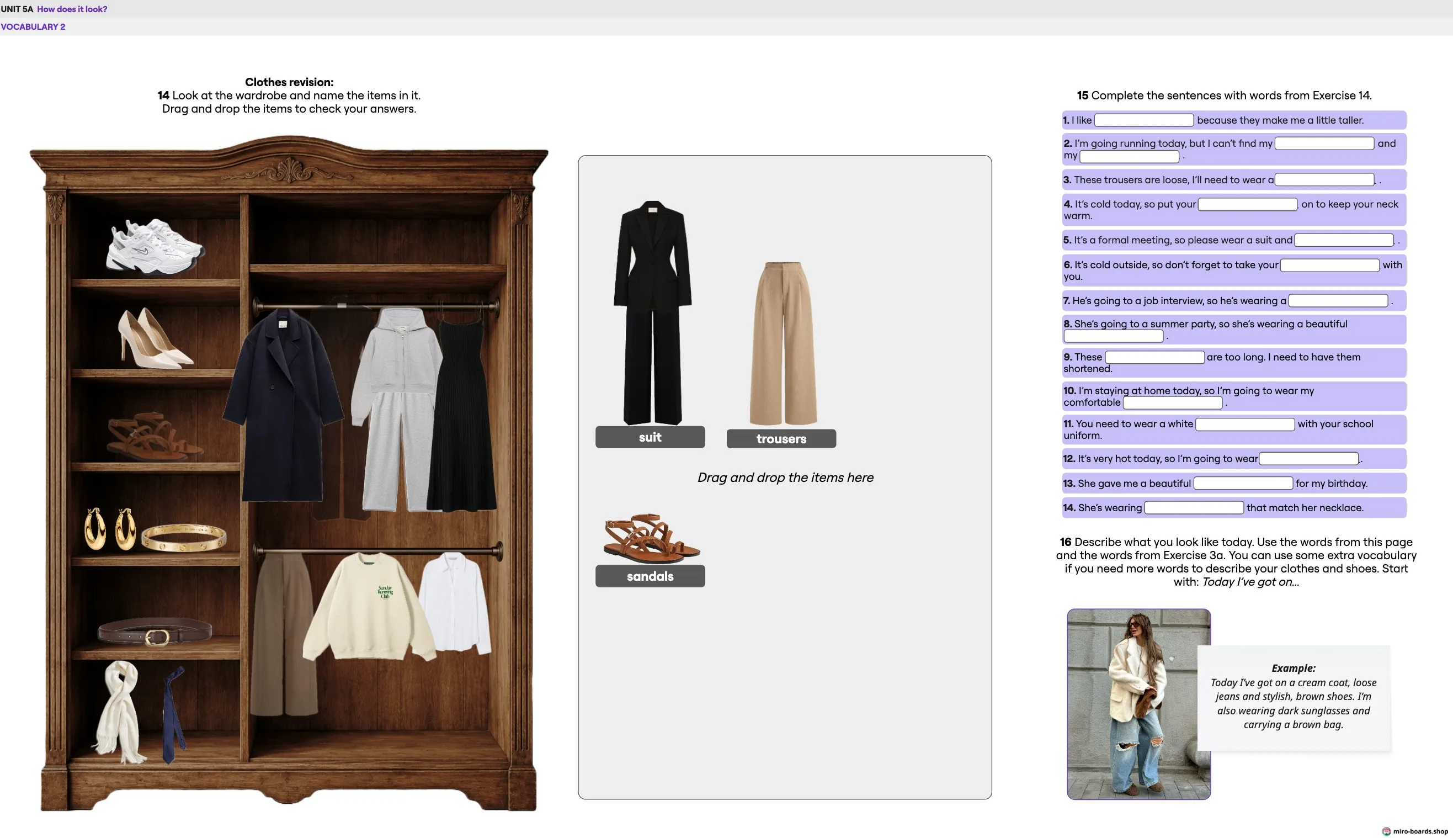The width and height of the screenshot is (1453, 838).
Task: Click blank in sentence 11 about school uniform
Action: [x=1245, y=424]
